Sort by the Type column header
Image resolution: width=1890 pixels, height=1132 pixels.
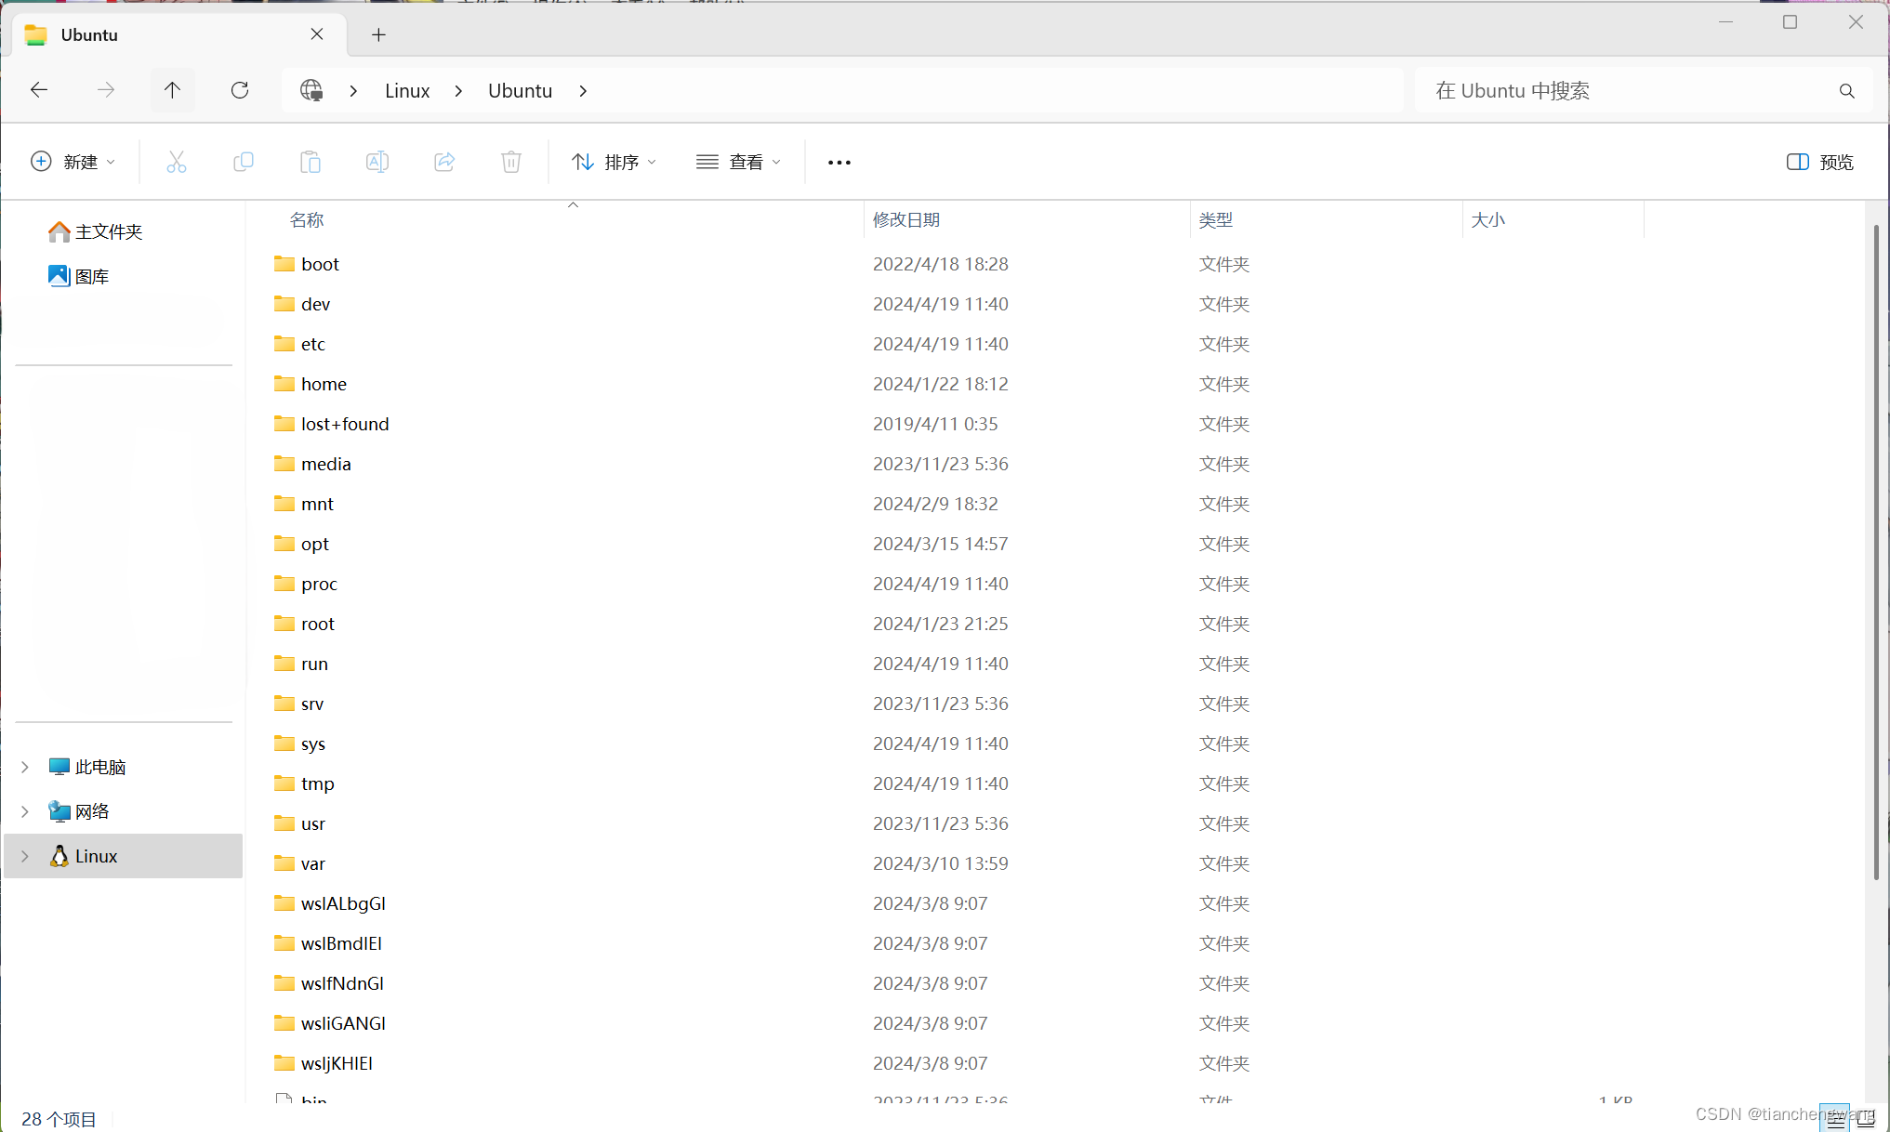coord(1215,219)
